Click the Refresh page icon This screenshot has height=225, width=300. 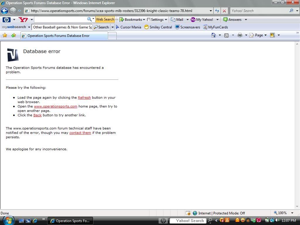point(217,11)
